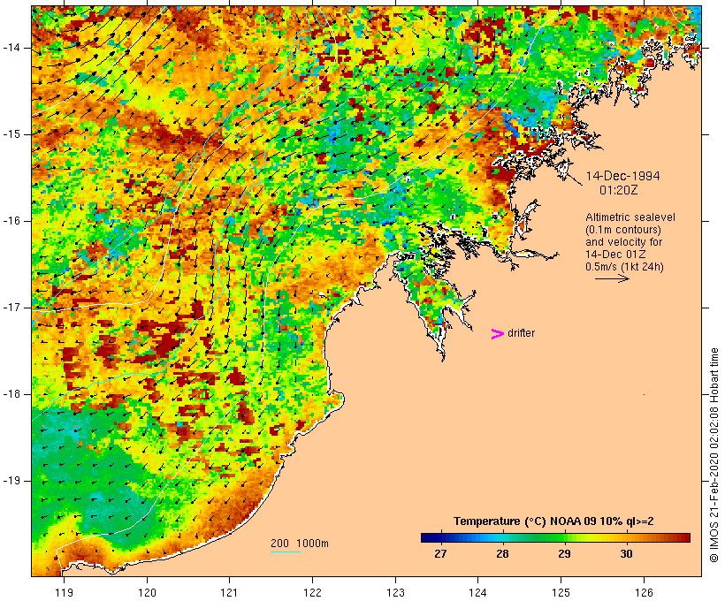This screenshot has height=601, width=725.
Task: Click longitude axis label '122'
Action: tap(313, 593)
